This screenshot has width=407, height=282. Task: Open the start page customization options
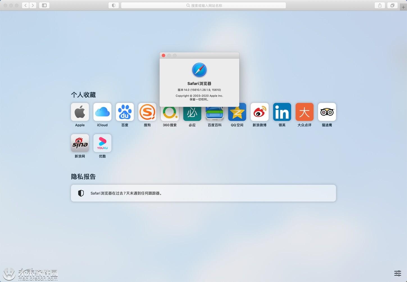398,273
